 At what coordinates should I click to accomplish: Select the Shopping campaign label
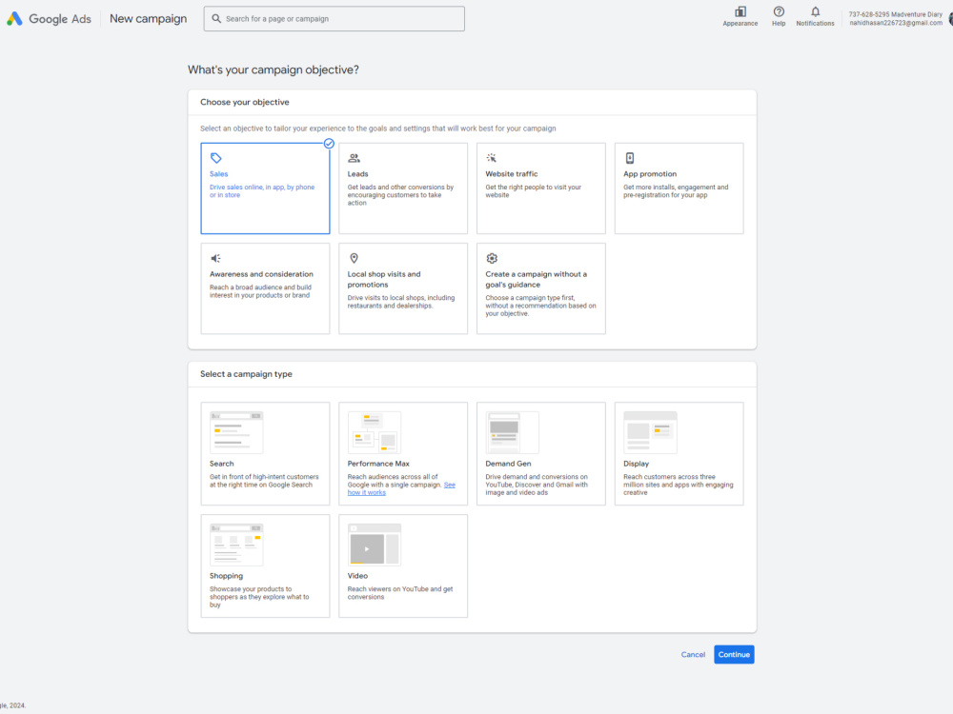(x=226, y=576)
